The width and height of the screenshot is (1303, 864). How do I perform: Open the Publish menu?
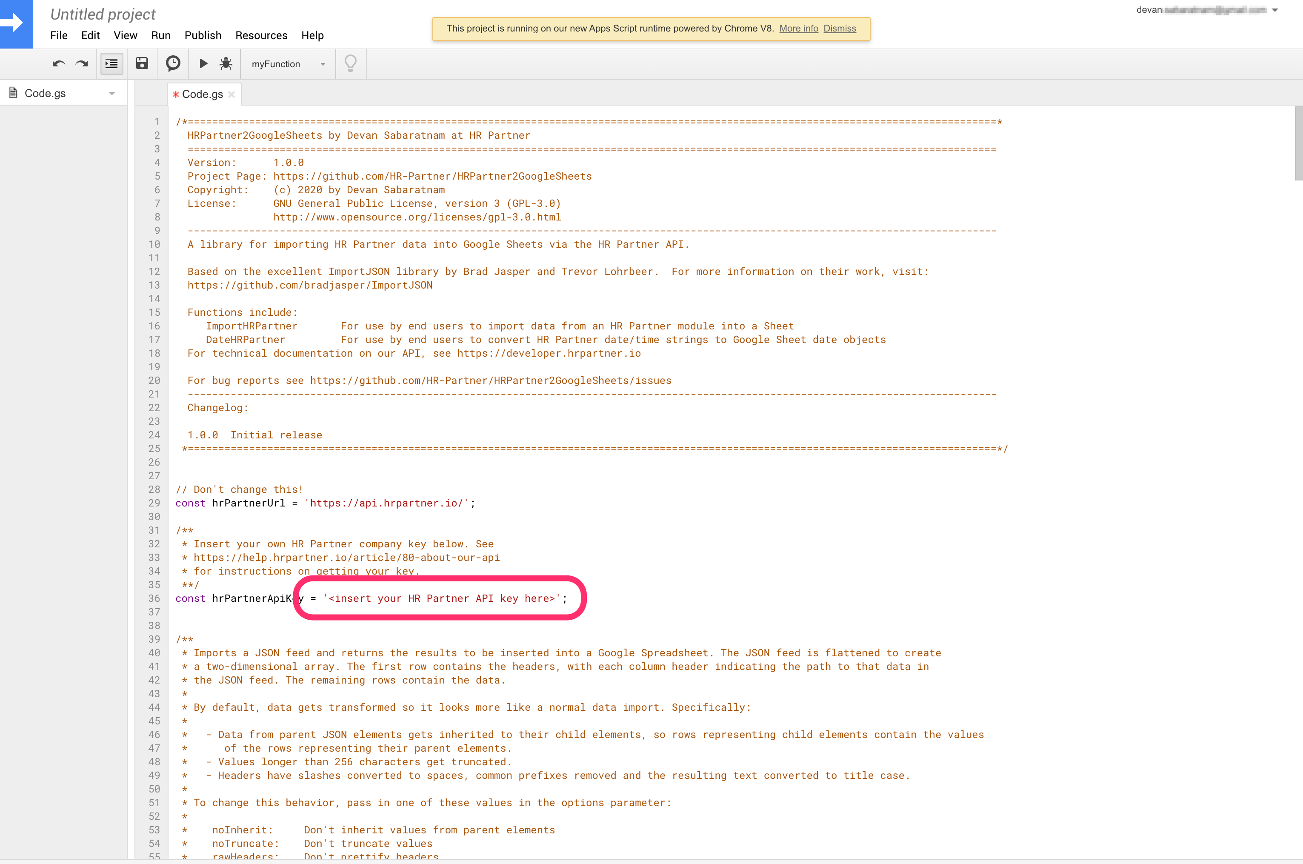[203, 35]
